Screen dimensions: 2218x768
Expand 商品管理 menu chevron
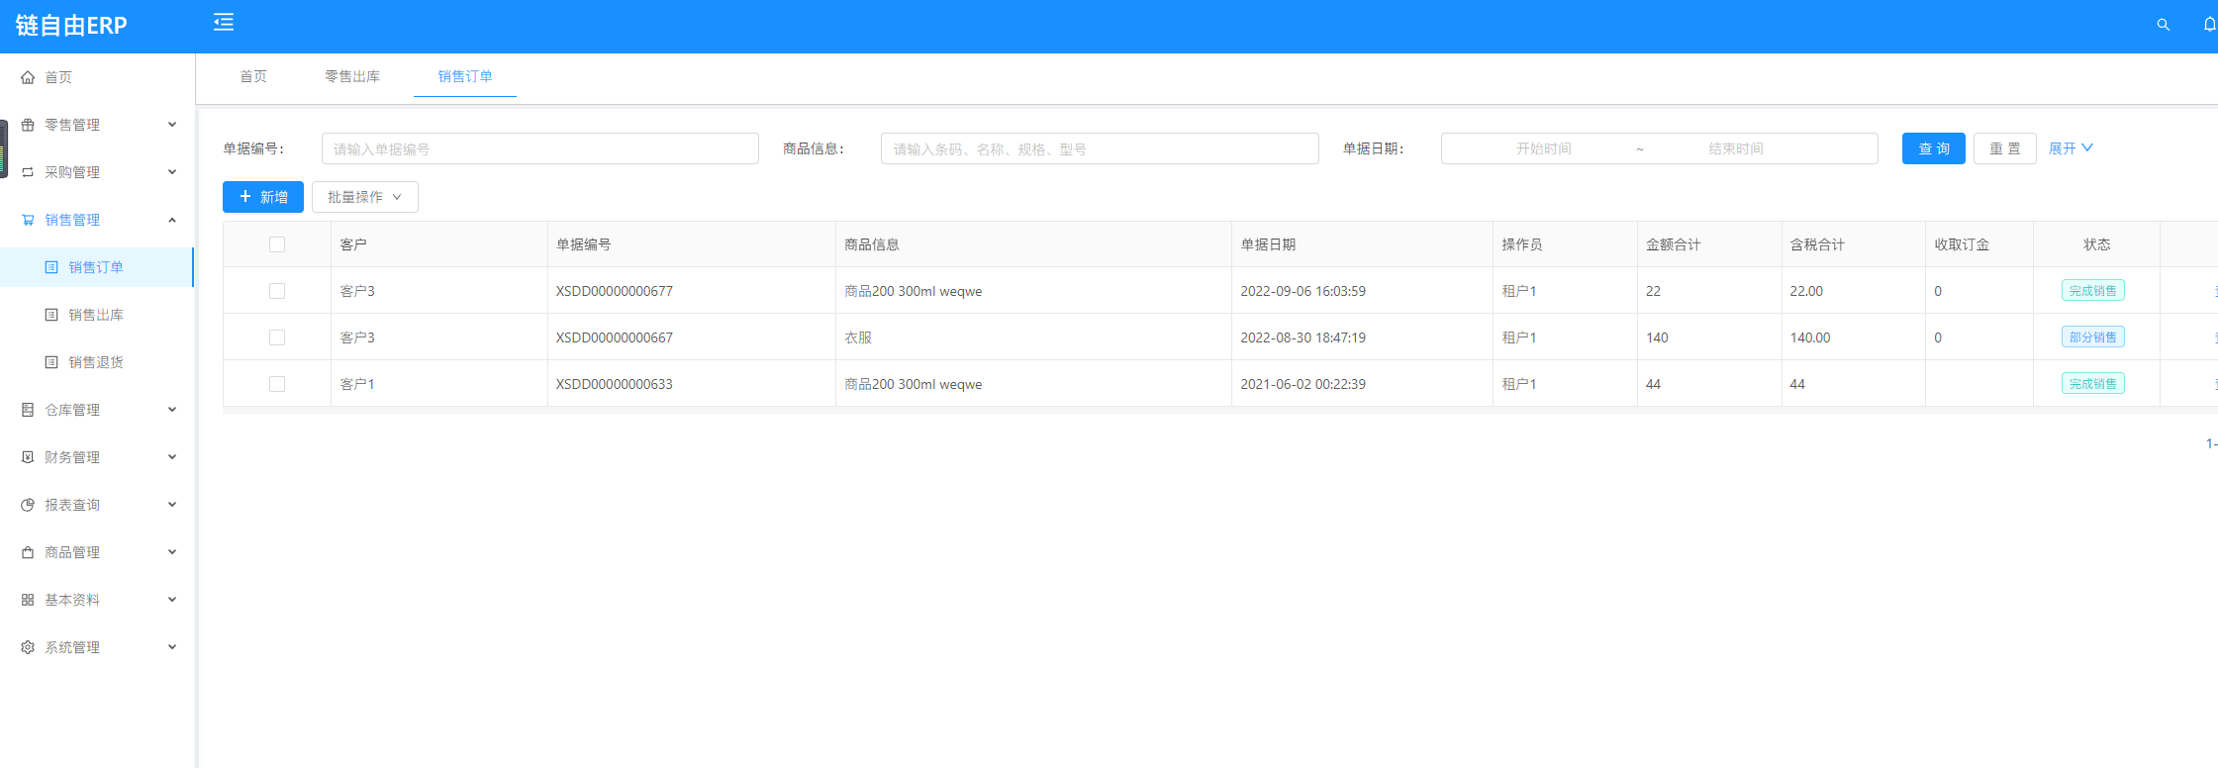(x=172, y=552)
